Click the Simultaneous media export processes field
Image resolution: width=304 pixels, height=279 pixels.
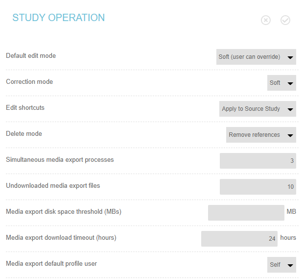pos(257,161)
